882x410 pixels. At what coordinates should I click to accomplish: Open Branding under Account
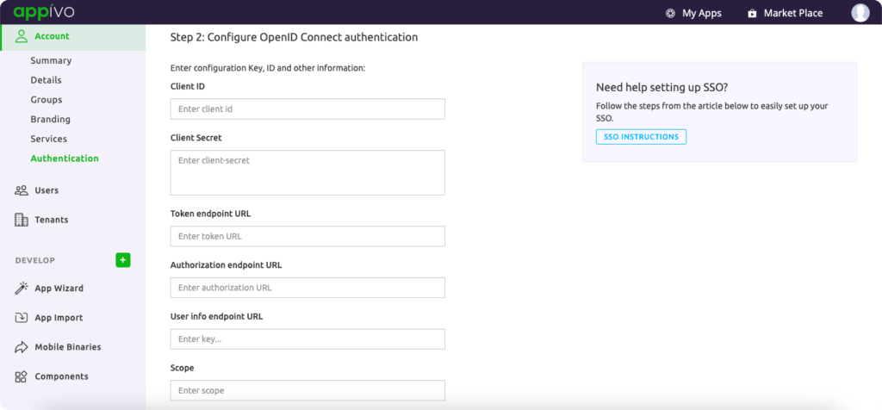tap(51, 119)
